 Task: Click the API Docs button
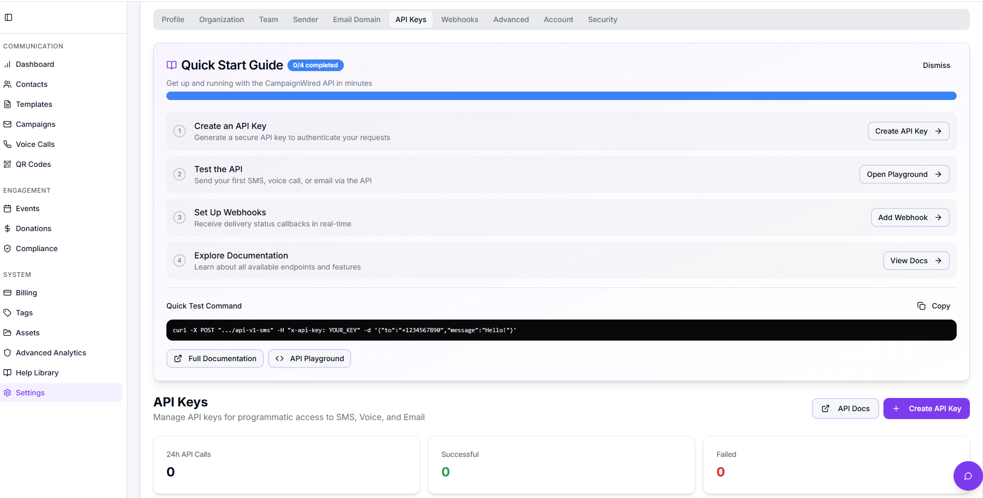(845, 409)
